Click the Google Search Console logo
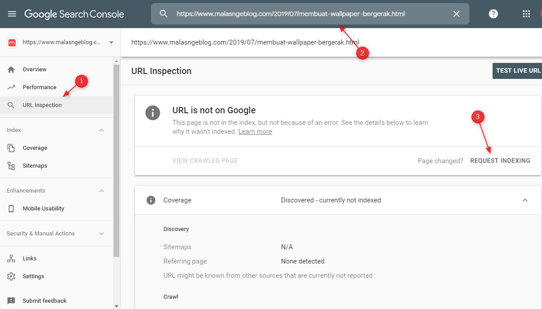Screen dimensions: 542x309 coord(74,14)
